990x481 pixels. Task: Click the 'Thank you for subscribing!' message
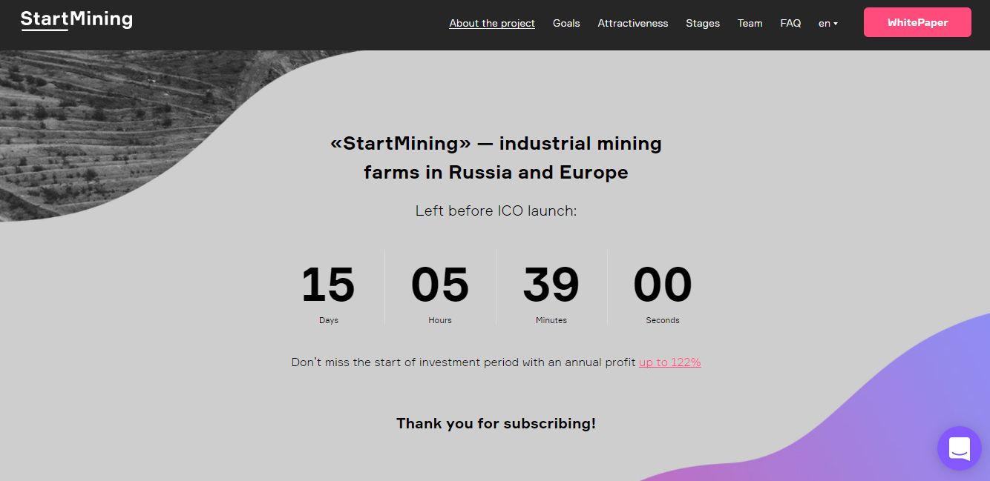point(496,424)
